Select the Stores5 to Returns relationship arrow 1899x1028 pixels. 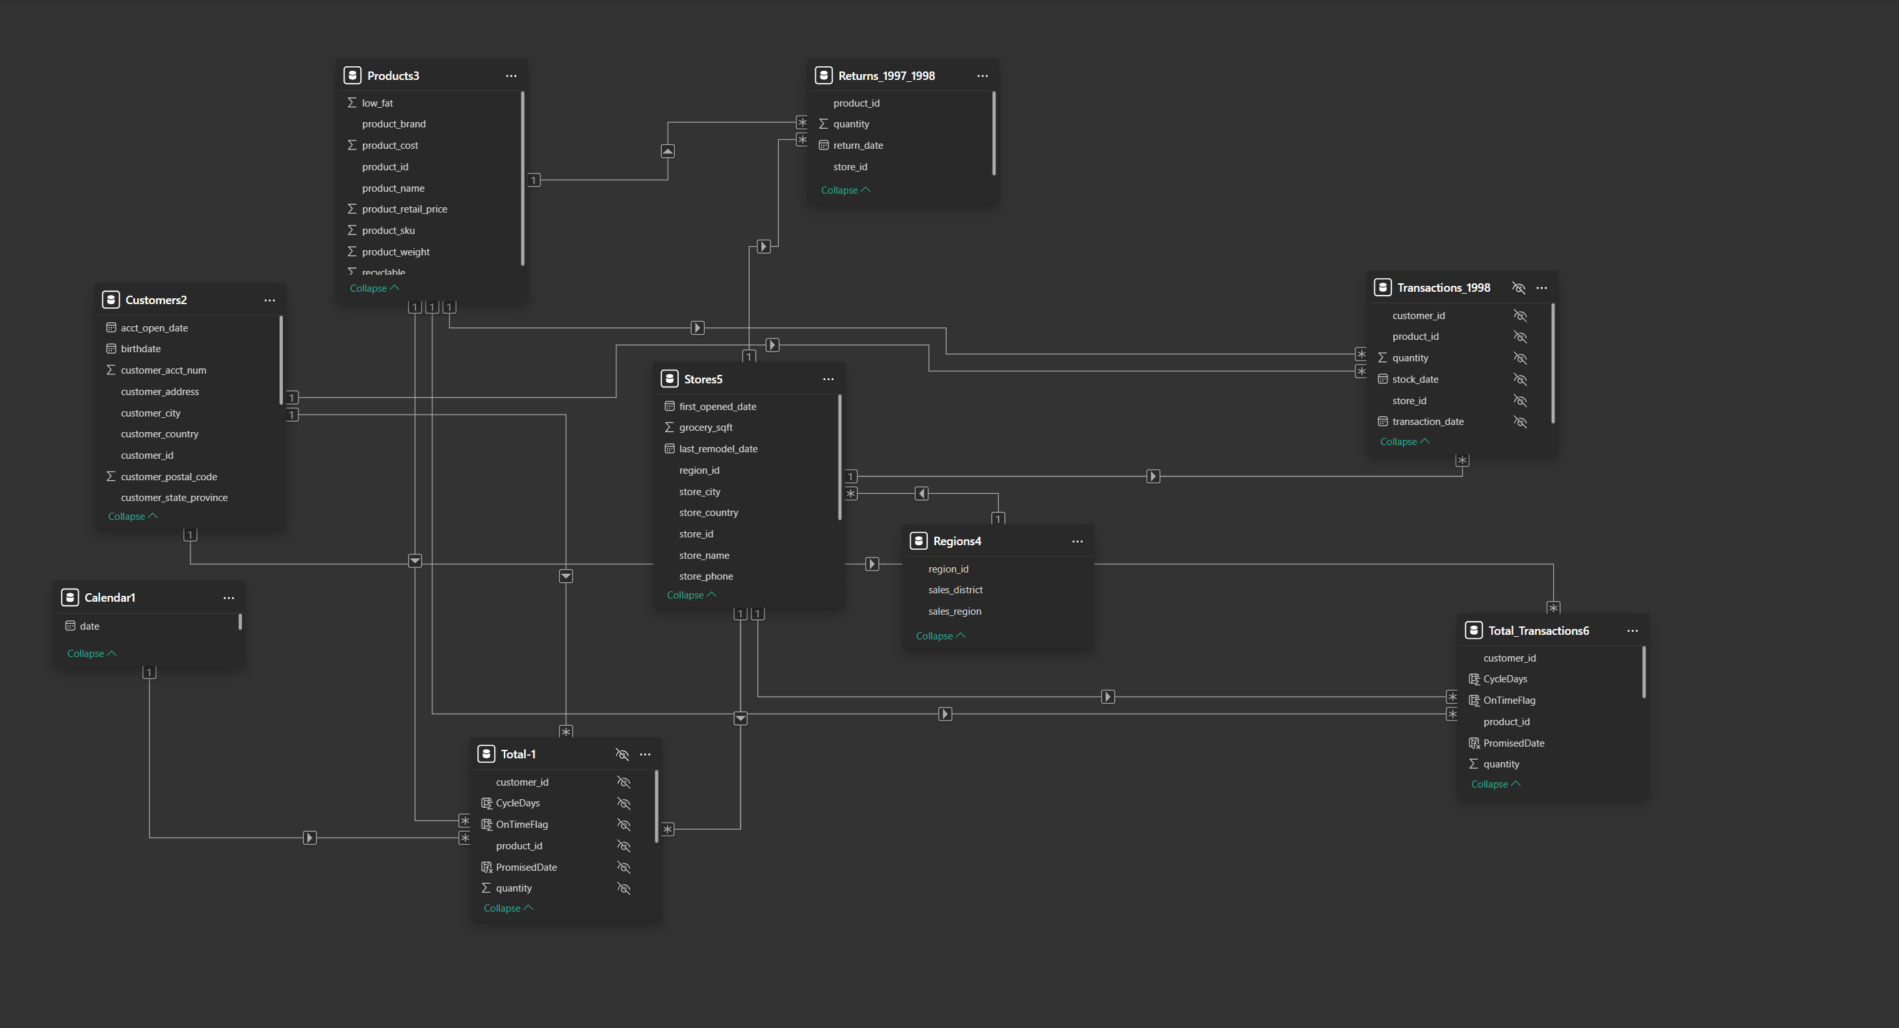(764, 246)
